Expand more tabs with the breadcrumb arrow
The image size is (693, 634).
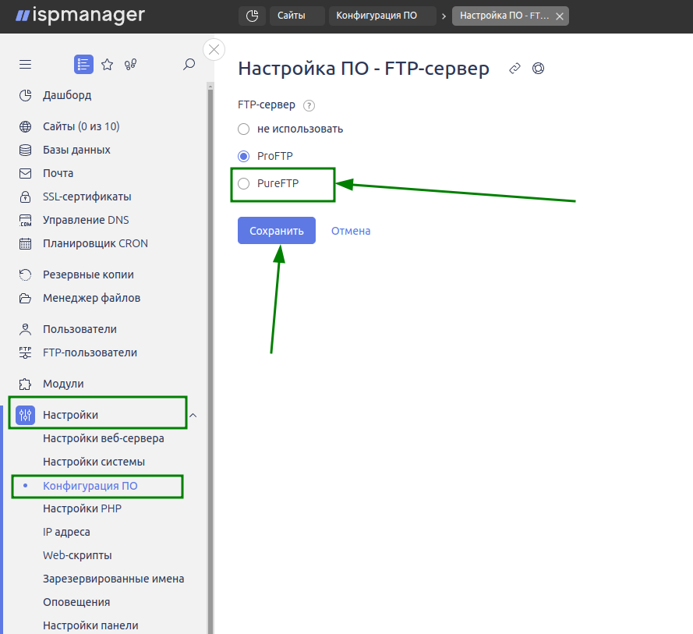pos(444,16)
